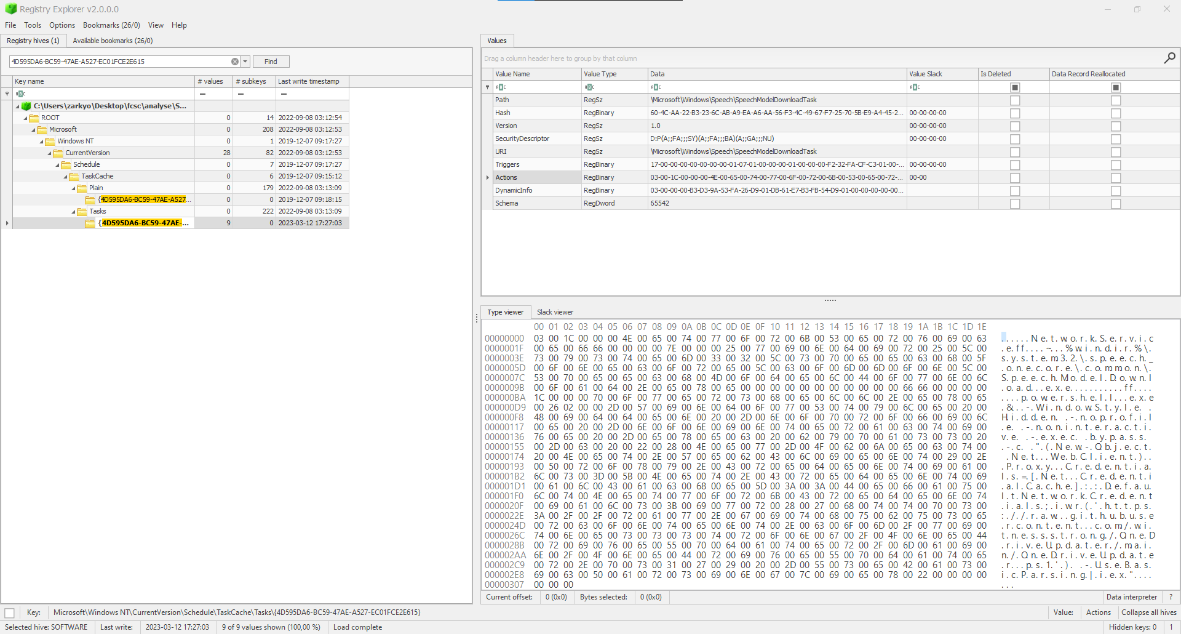The width and height of the screenshot is (1181, 634).
Task: Open the search history dropdown
Action: tap(245, 62)
